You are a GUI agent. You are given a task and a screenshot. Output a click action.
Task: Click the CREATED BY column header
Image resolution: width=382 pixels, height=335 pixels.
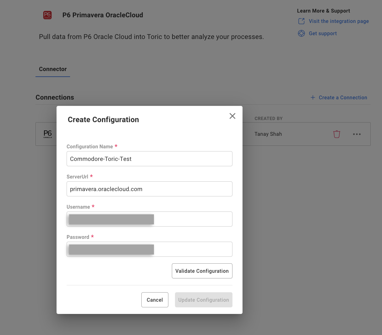tap(269, 118)
